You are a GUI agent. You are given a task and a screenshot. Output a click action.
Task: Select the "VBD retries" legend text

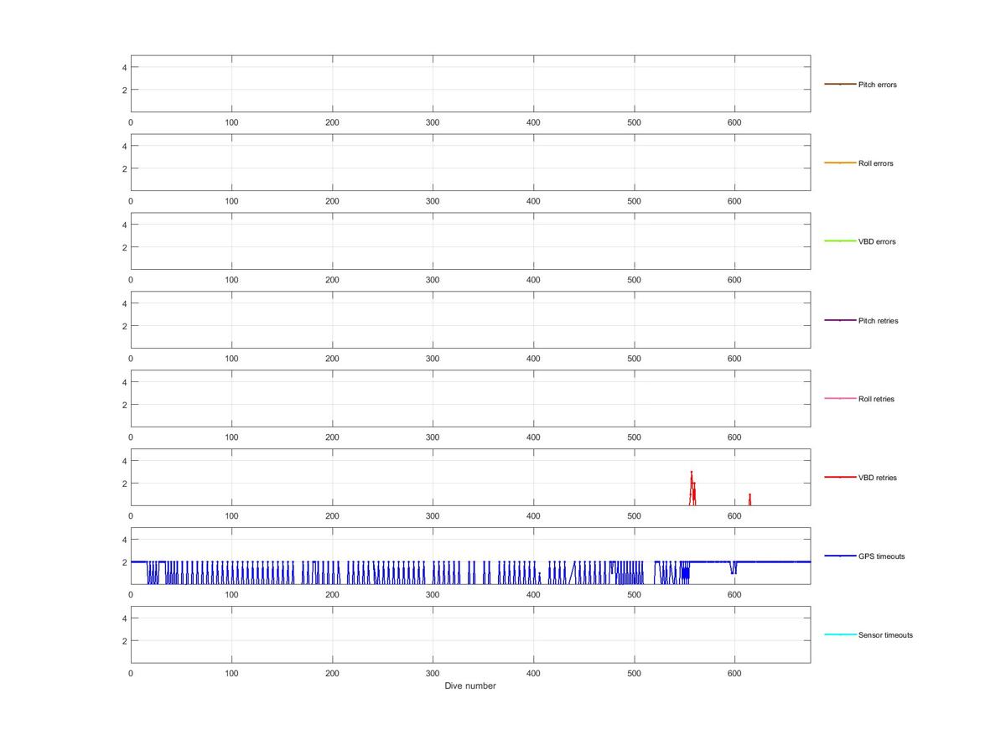pyautogui.click(x=877, y=478)
